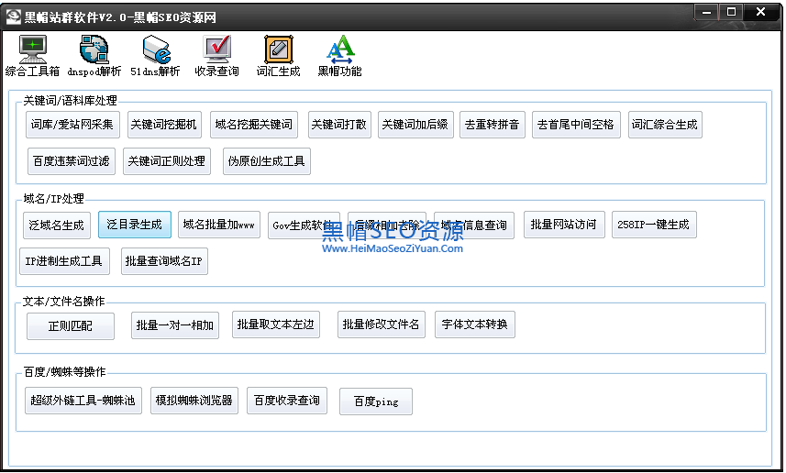The image size is (786, 473).
Task: Open 字体文本转换 tool
Action: 475,324
